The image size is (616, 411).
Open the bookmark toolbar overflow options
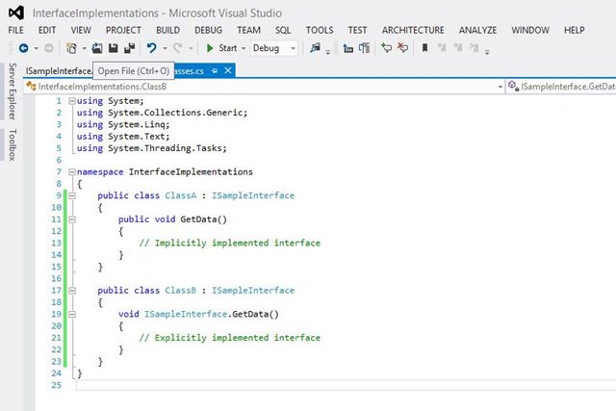tap(487, 51)
